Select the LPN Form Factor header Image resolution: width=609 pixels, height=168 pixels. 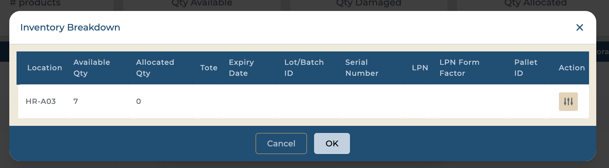(459, 68)
